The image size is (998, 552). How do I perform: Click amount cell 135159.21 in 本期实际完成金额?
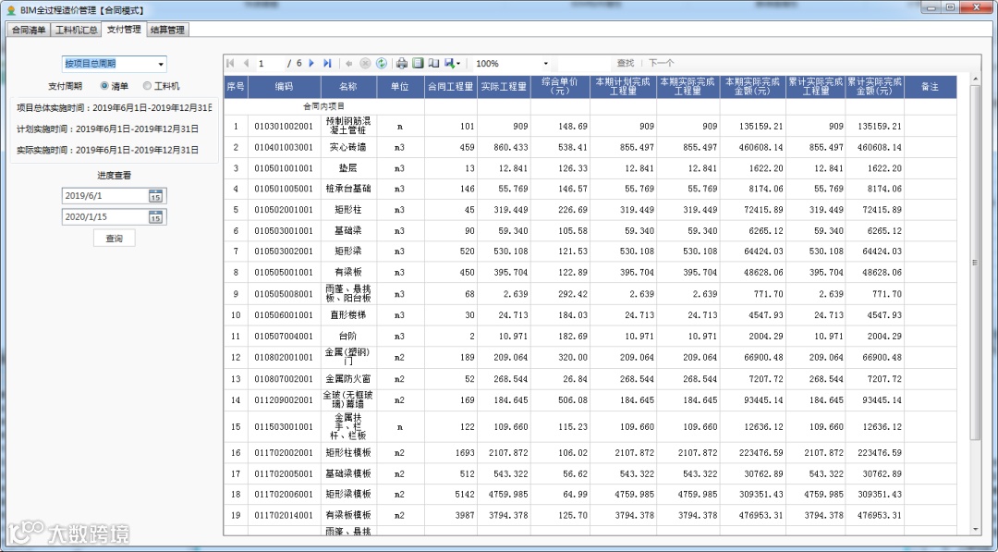pos(753,126)
